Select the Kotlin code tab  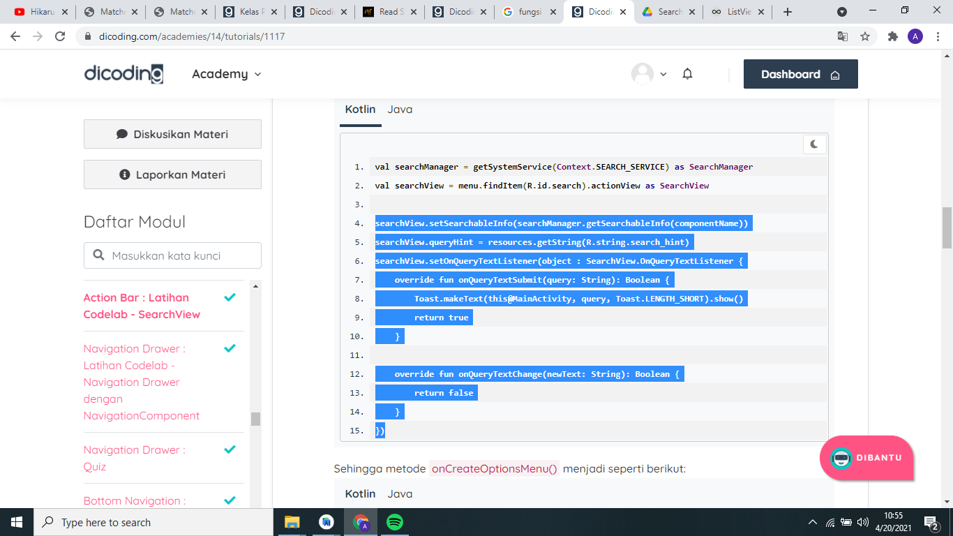[x=360, y=110]
